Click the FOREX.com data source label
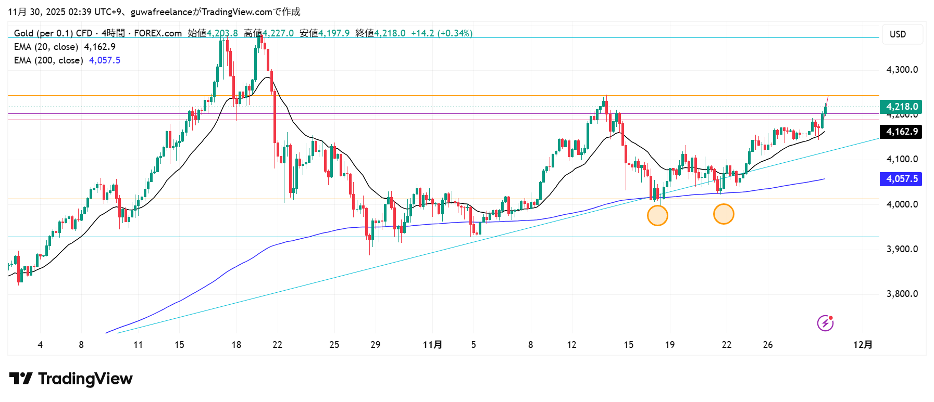This screenshot has height=402, width=934. (x=158, y=33)
